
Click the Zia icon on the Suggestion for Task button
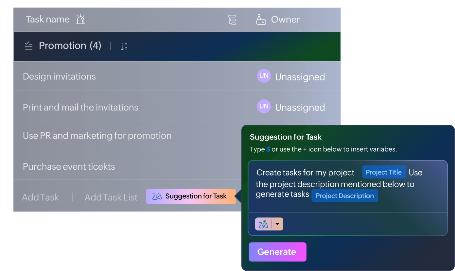click(x=156, y=196)
